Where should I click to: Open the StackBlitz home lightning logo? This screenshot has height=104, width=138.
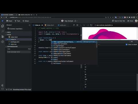click(x=3, y=21)
